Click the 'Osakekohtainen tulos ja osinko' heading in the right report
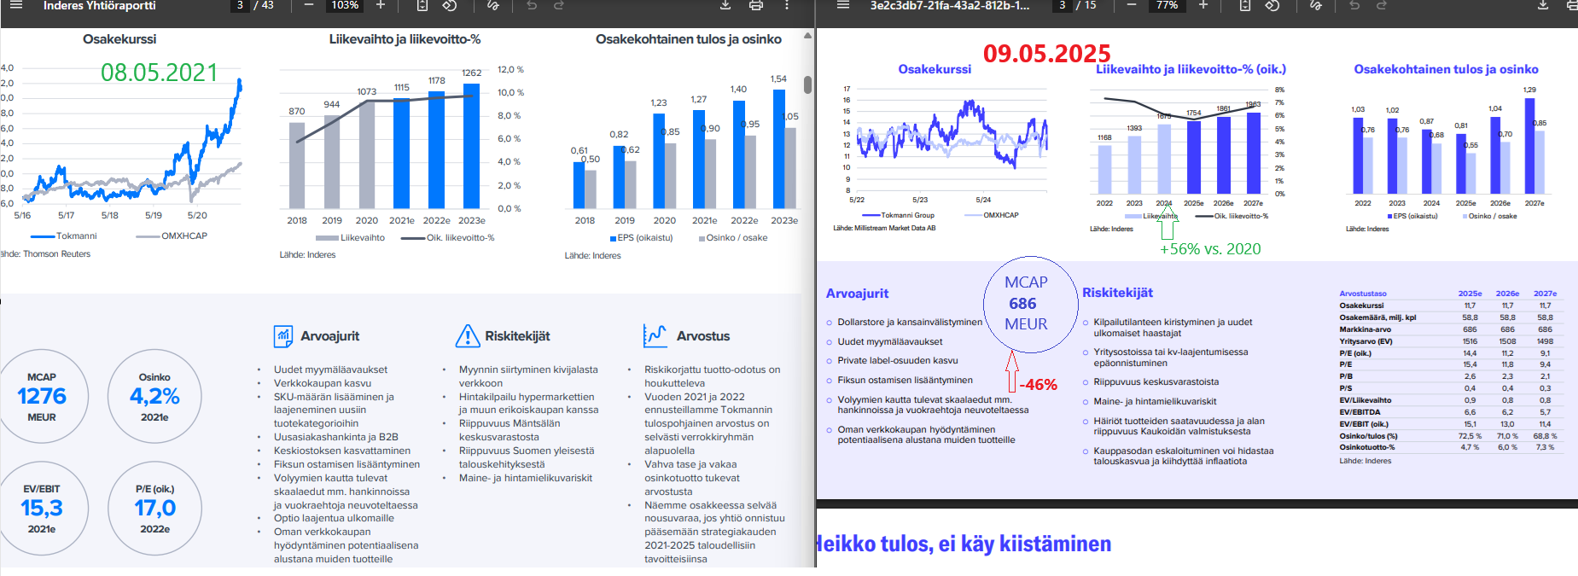 tap(1446, 69)
